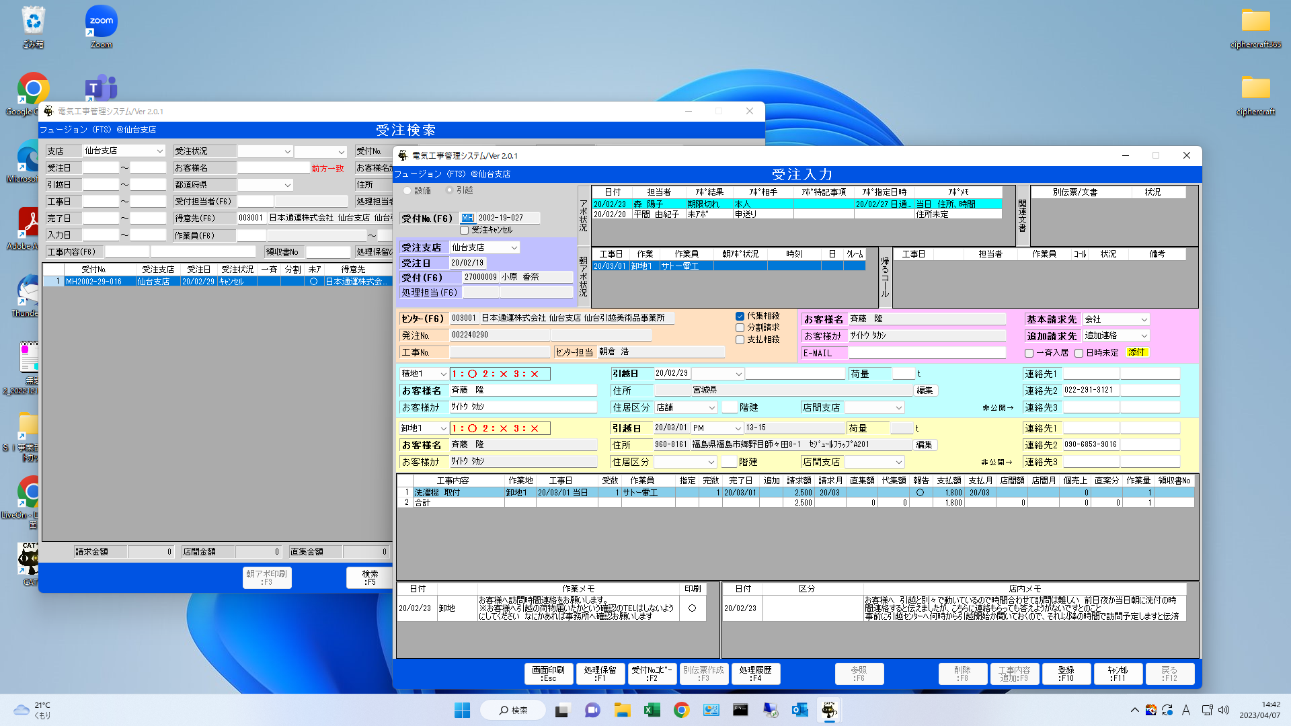Check the 受注キャンセル checkbox
Image resolution: width=1291 pixels, height=726 pixels.
point(464,230)
